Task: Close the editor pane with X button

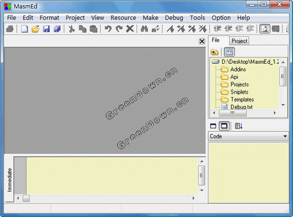Action: pos(202,41)
